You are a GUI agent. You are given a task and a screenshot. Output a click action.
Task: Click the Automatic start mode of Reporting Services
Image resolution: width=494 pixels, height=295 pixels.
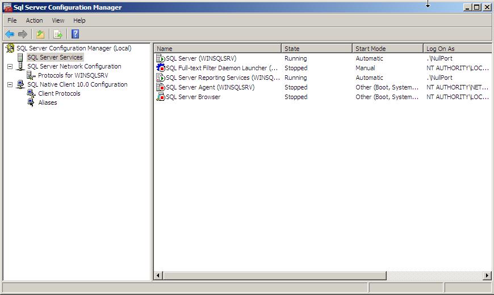(369, 78)
